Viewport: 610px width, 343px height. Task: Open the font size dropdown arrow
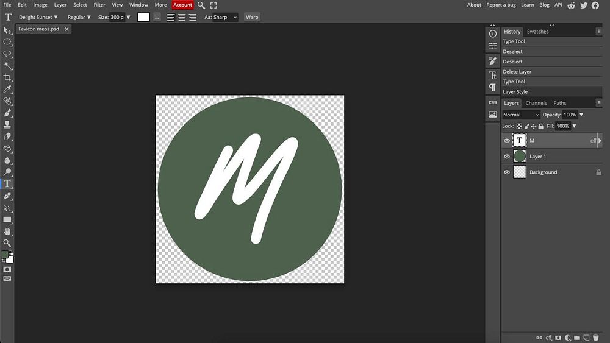(128, 17)
